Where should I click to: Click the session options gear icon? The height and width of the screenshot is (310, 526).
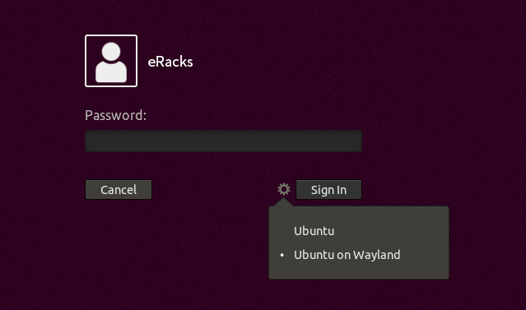(284, 189)
